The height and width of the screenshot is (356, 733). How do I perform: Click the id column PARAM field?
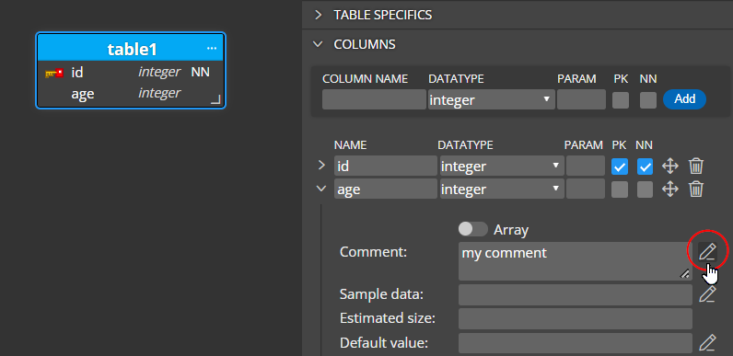click(586, 166)
